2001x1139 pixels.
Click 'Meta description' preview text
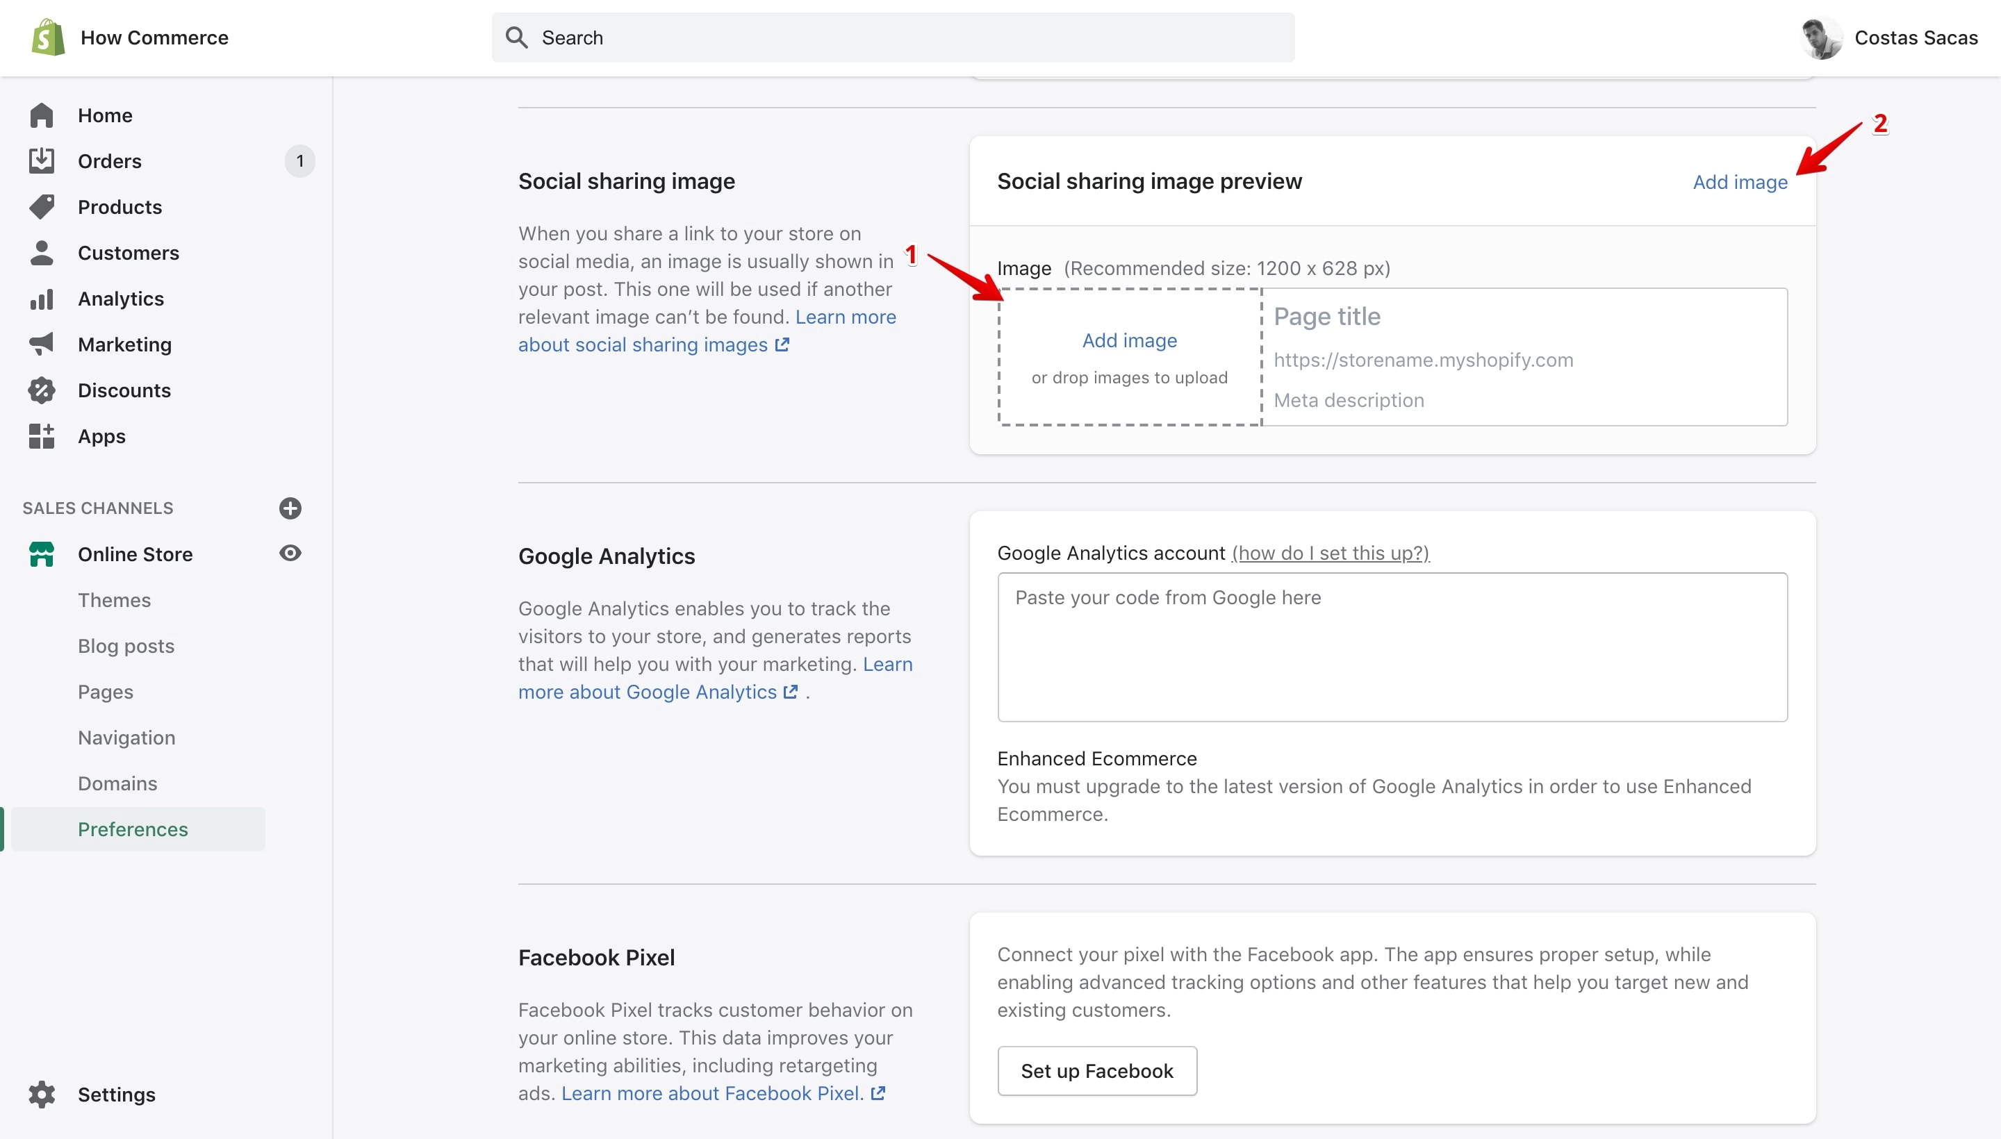[1349, 400]
